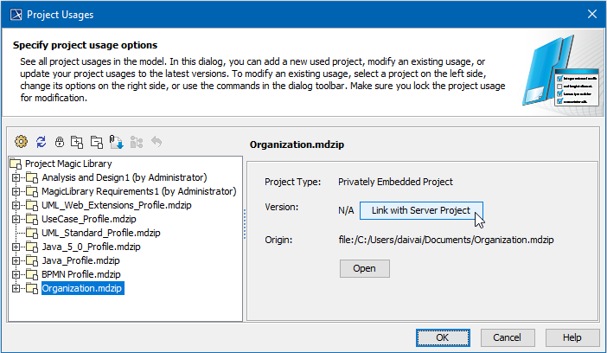Confirm the dialog with OK

coord(441,337)
